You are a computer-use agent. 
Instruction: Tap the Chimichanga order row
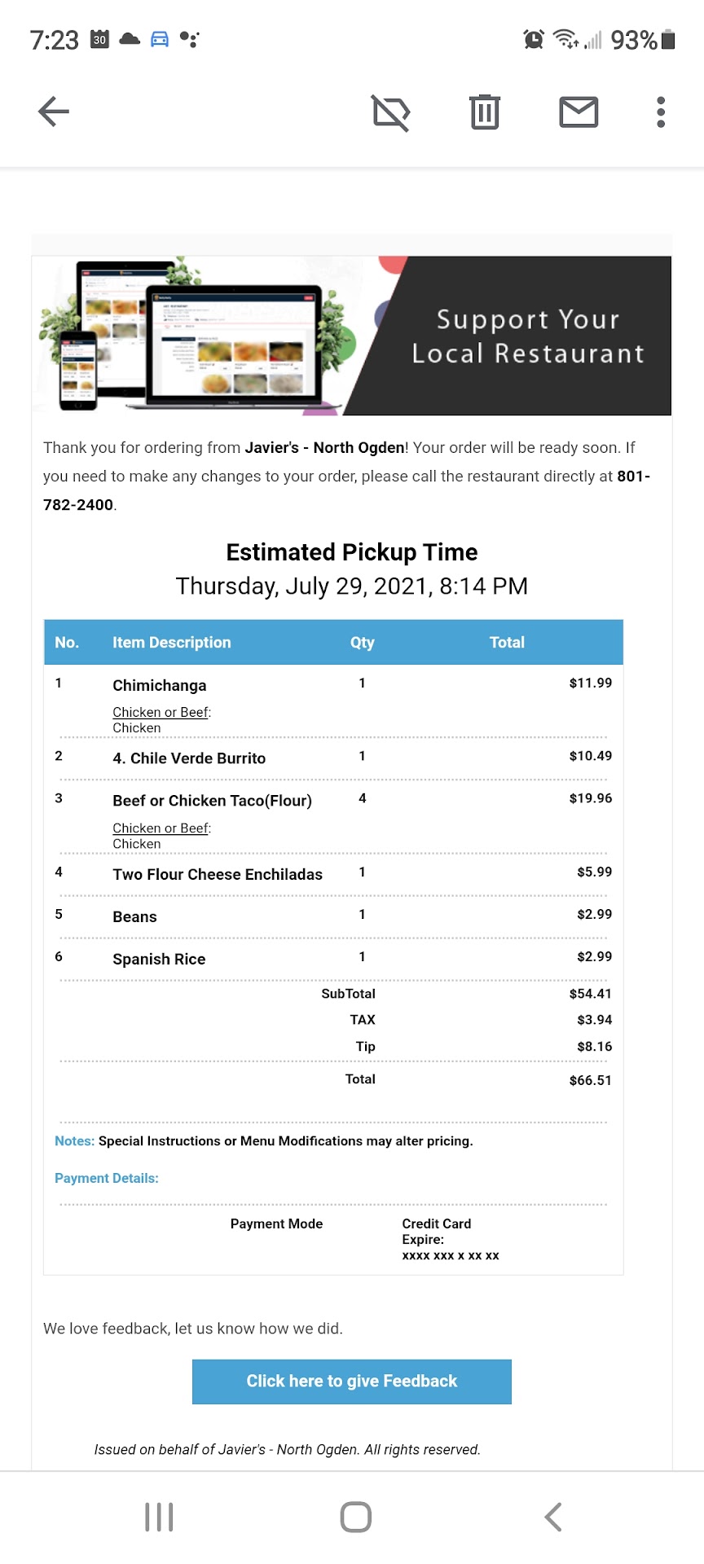pos(160,685)
